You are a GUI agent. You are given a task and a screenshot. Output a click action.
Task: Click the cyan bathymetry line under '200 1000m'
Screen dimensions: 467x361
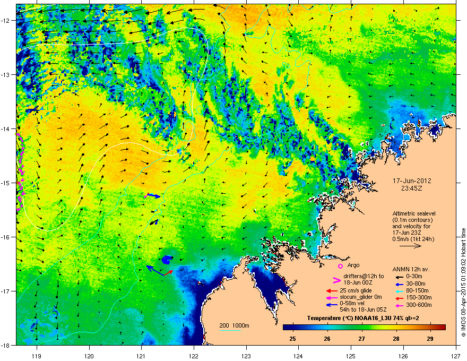230,330
